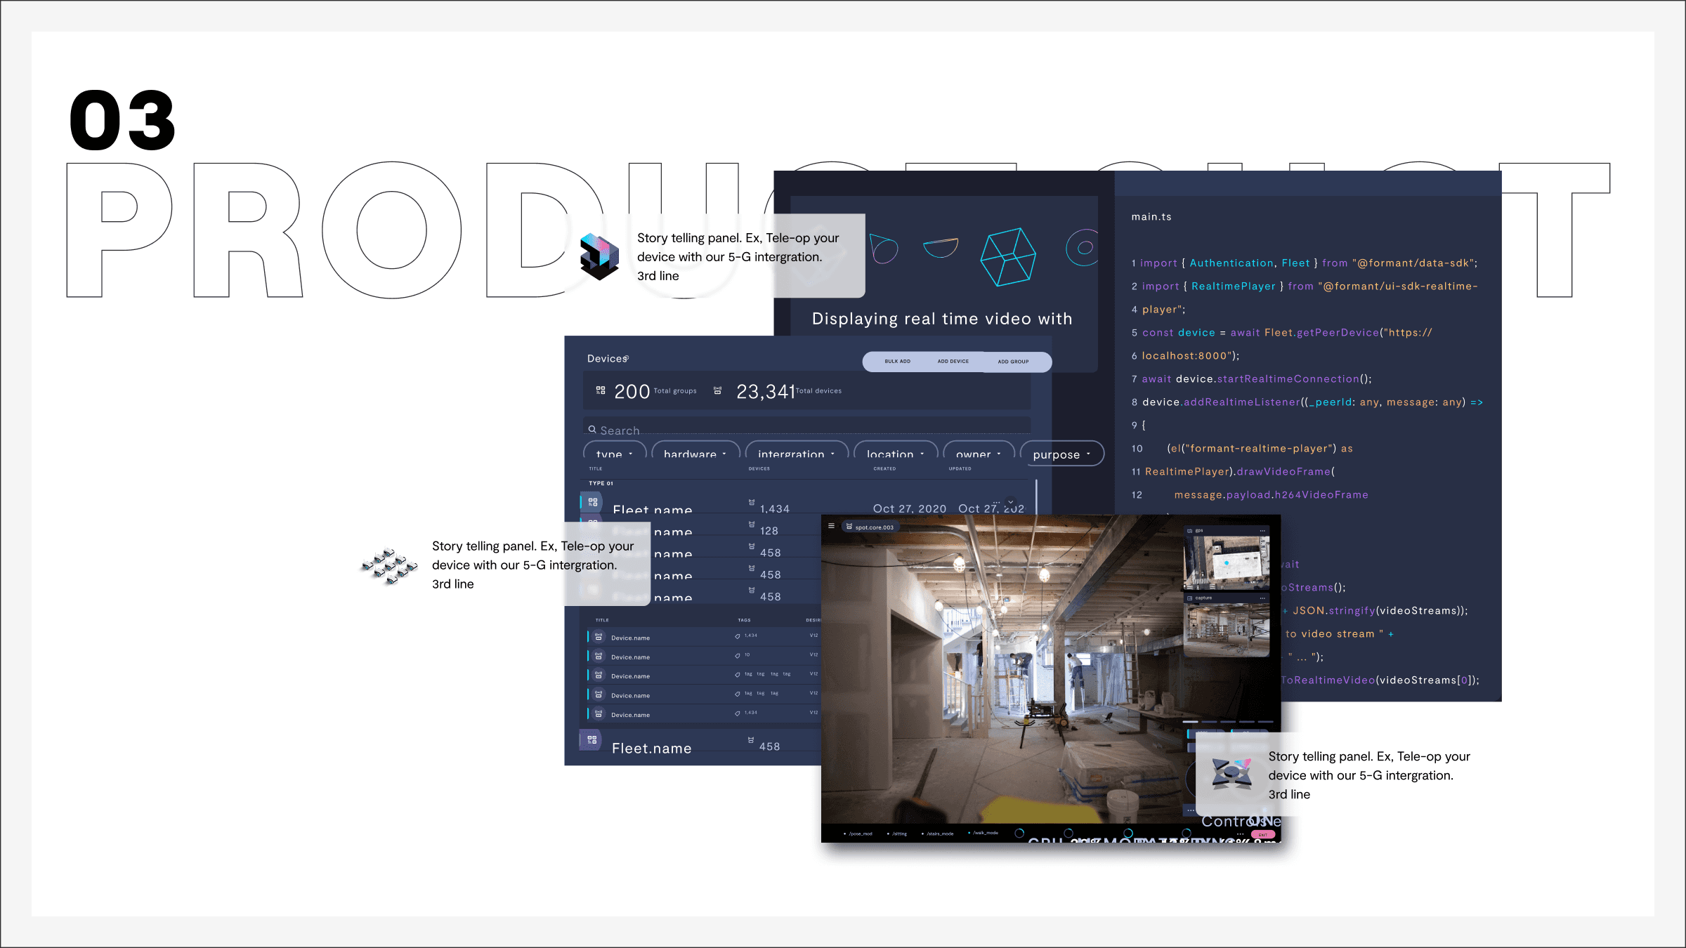1686x948 pixels.
Task: Open hamburger menu in video viewer
Action: coord(831,526)
